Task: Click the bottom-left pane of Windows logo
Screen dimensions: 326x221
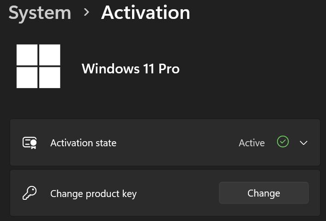Action: 27,77
